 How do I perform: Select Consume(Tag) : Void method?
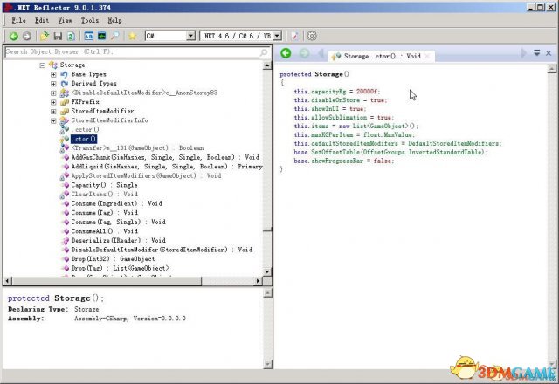click(x=104, y=213)
